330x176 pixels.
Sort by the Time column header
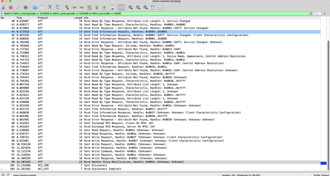pyautogui.click(x=26, y=18)
